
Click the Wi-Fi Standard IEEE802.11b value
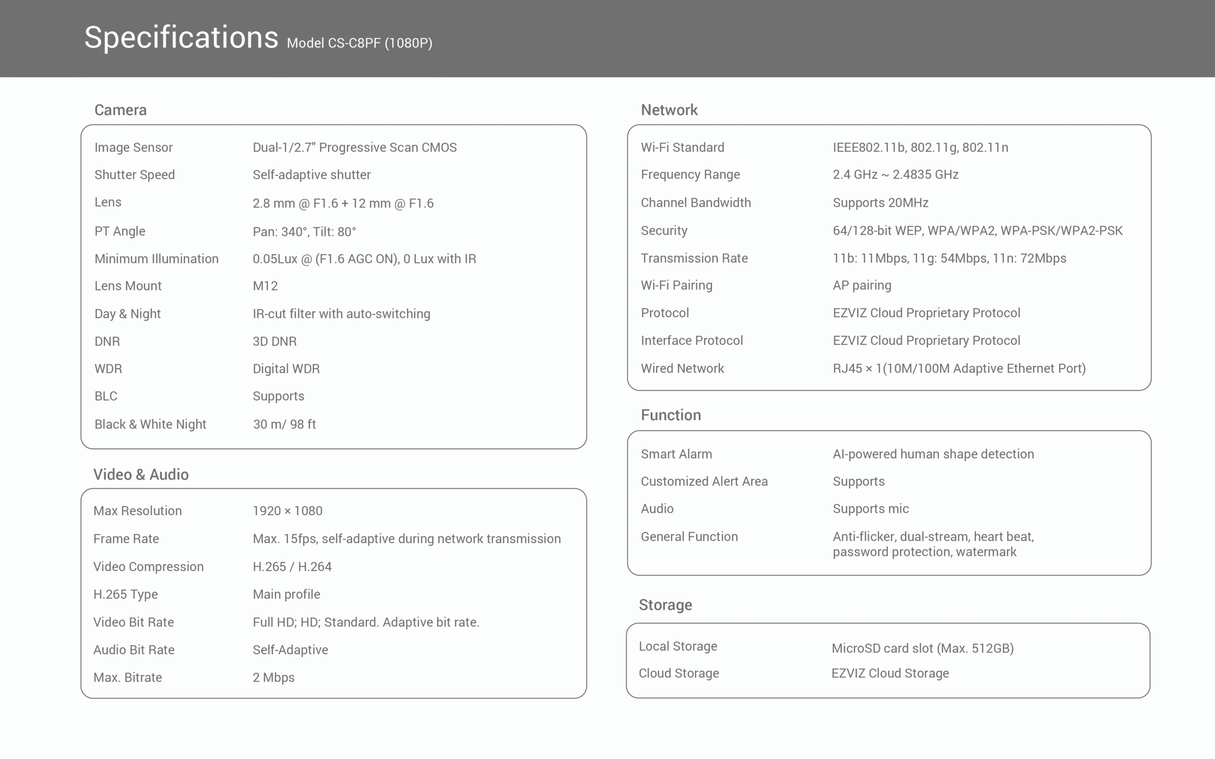920,148
